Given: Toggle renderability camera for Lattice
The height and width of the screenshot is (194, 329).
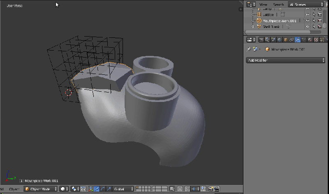Looking at the screenshot, I should [x=320, y=14].
